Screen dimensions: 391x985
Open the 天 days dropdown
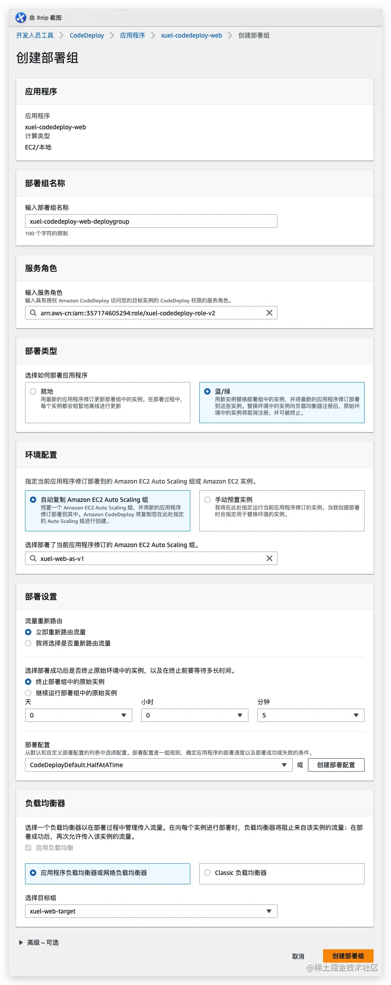pyautogui.click(x=79, y=715)
